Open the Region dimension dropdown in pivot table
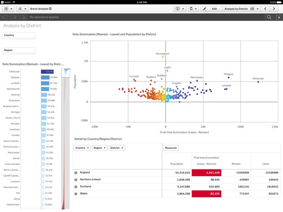The image size is (283, 212). pos(99,148)
